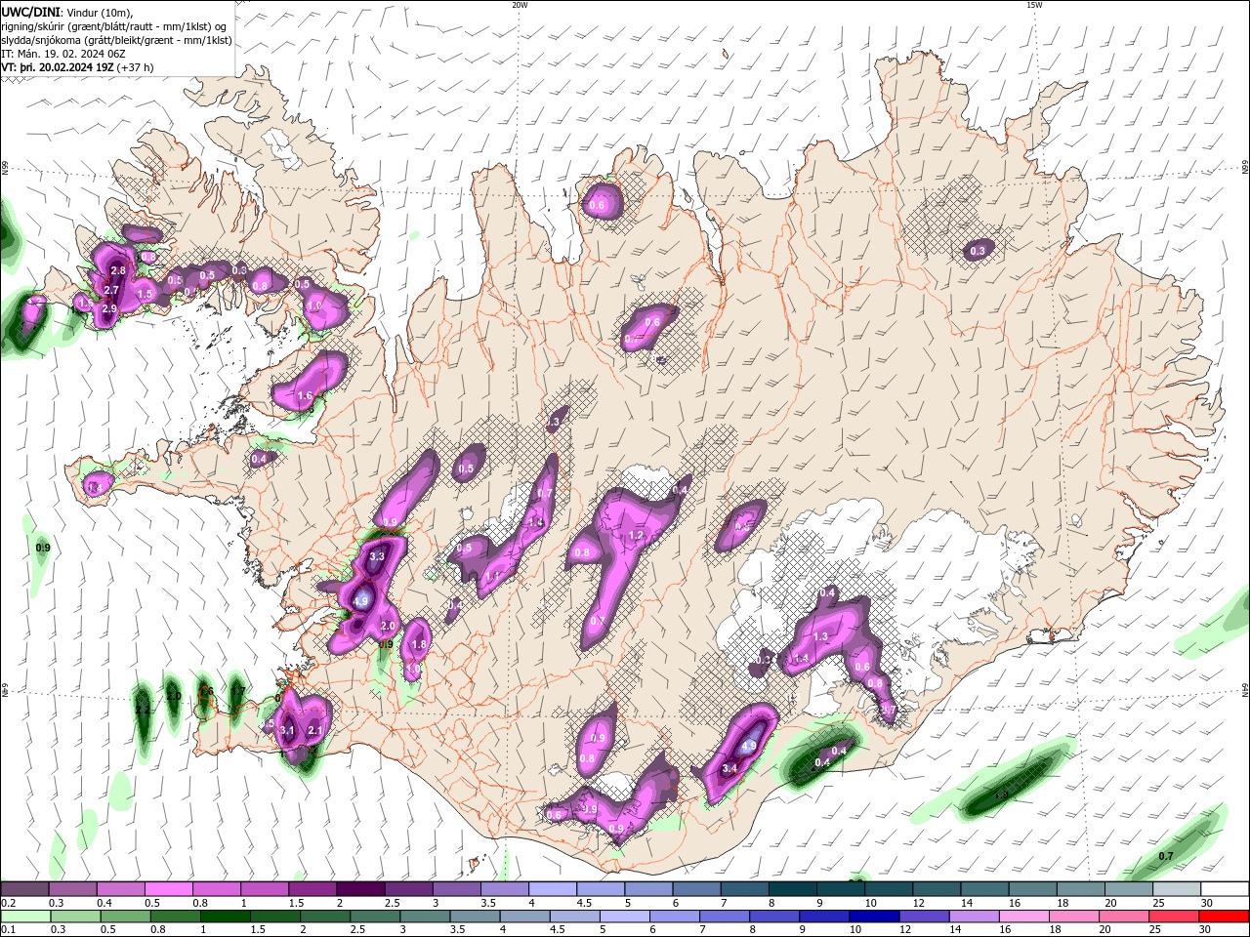This screenshot has width=1250, height=937.
Task: Pick the 4–4.5 lavender swatch in top legend
Action: point(553,889)
